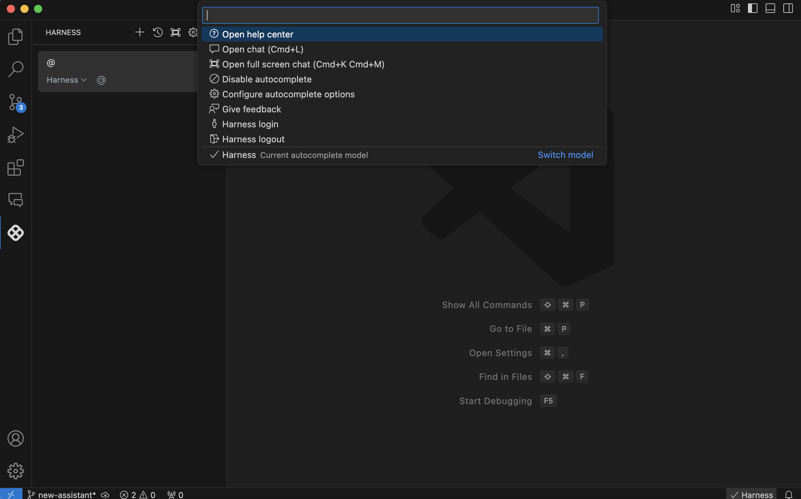Click the Harness extension icon in sidebar

[x=16, y=233]
